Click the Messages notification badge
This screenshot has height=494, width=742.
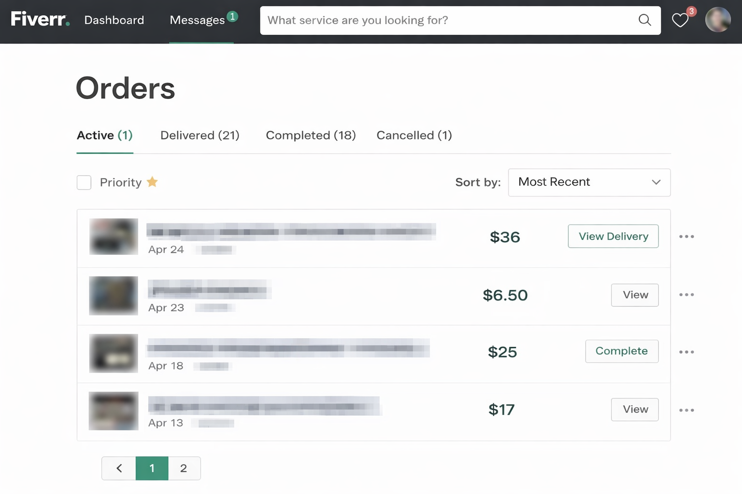[x=232, y=16]
